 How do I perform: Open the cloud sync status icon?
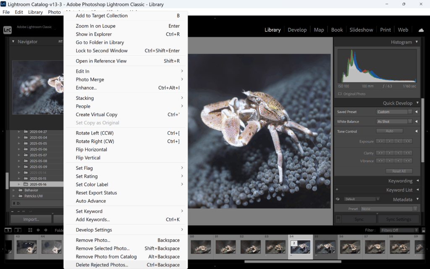pyautogui.click(x=421, y=30)
